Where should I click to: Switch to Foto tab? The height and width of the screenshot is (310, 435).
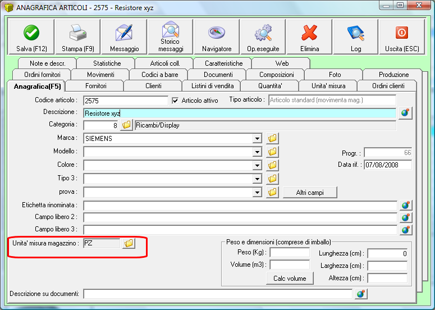[335, 75]
